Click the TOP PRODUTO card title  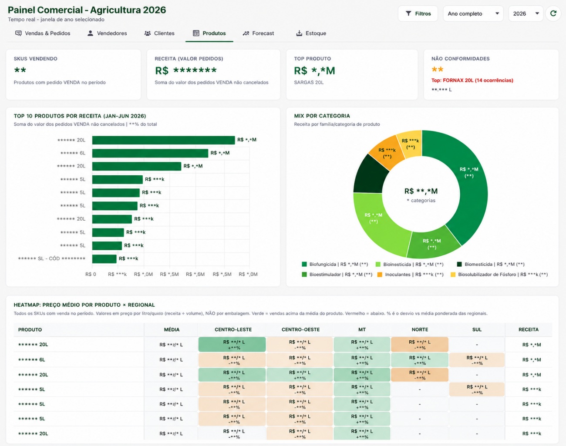coord(313,59)
